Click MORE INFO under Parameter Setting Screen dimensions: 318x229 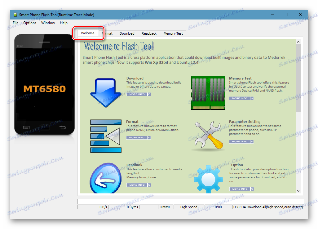(240, 141)
